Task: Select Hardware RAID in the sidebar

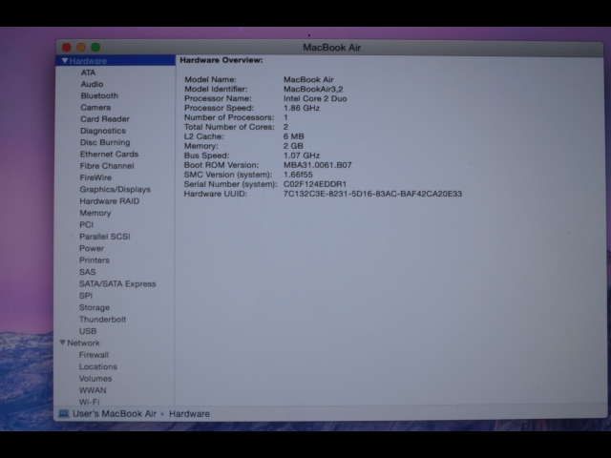Action: tap(109, 201)
